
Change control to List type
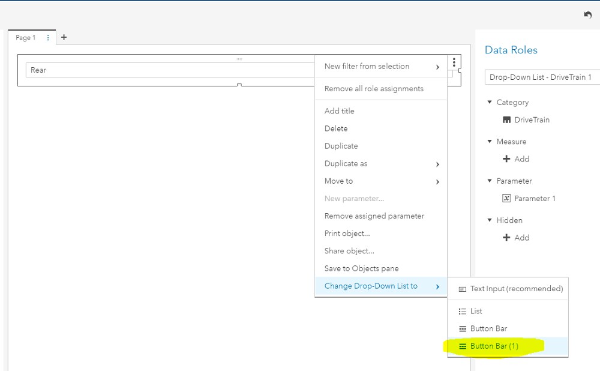(x=476, y=312)
